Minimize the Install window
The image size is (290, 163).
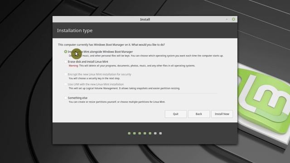point(227,19)
